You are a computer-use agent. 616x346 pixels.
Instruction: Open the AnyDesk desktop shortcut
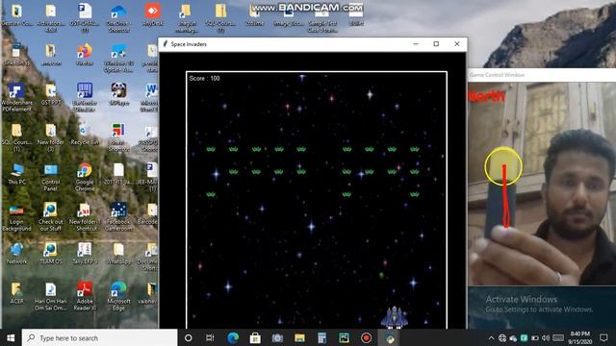pos(152,14)
